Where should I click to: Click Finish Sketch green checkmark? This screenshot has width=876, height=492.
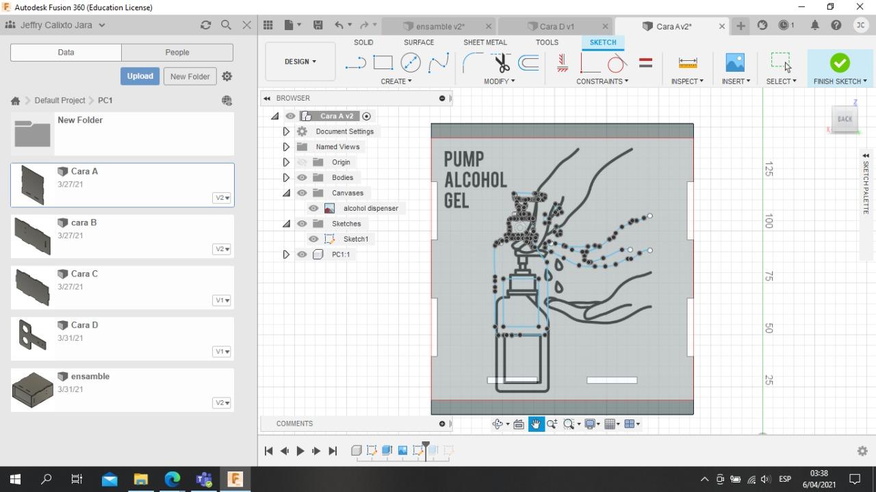(840, 63)
